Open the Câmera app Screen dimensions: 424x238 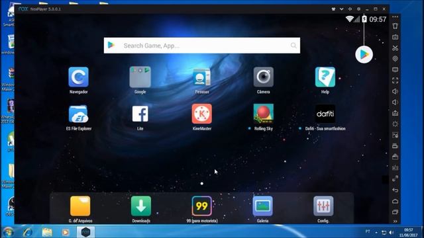pyautogui.click(x=264, y=77)
